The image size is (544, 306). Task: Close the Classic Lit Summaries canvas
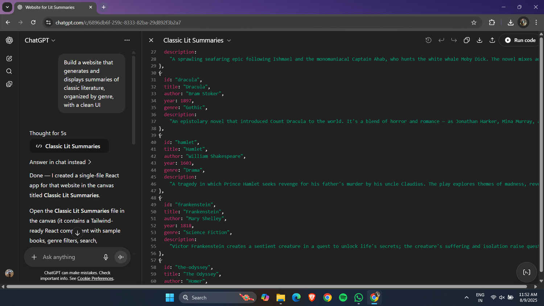click(x=151, y=40)
